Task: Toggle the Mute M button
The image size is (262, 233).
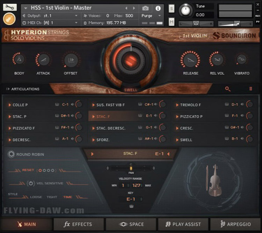Action: coord(172,22)
